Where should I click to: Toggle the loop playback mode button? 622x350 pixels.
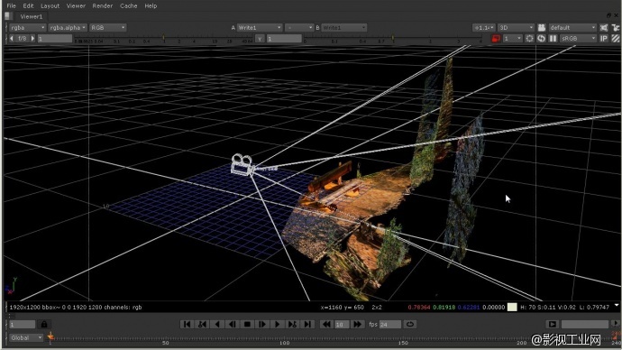click(x=410, y=325)
